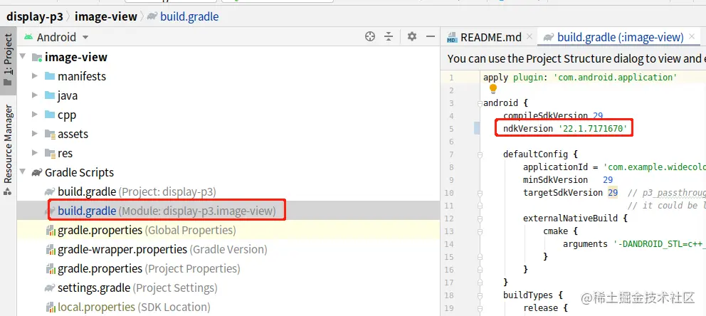This screenshot has width=706, height=316.
Task: Click the externalNativeBuild line
Action: click(575, 218)
